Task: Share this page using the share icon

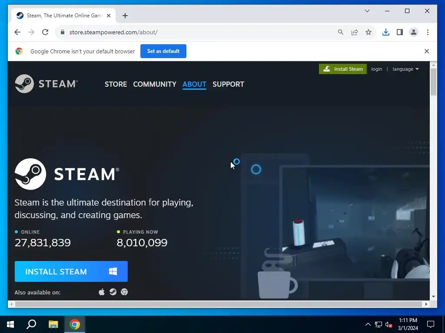Action: click(x=355, y=32)
